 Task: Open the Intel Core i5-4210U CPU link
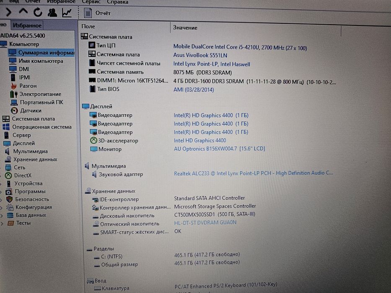tap(240, 47)
